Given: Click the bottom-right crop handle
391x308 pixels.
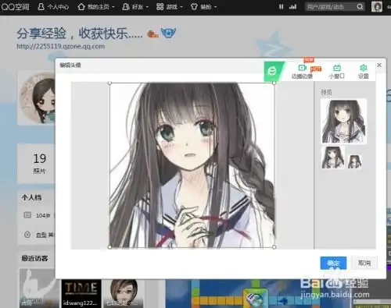Looking at the screenshot, I should pos(274,247).
